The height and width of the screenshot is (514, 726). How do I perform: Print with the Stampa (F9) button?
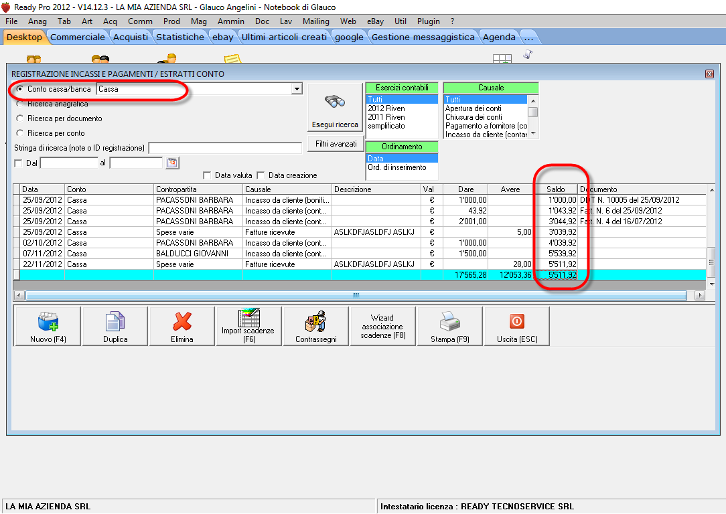tap(449, 326)
